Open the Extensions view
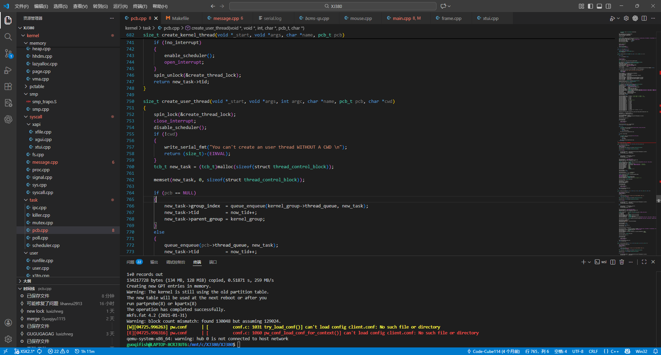 [x=8, y=87]
